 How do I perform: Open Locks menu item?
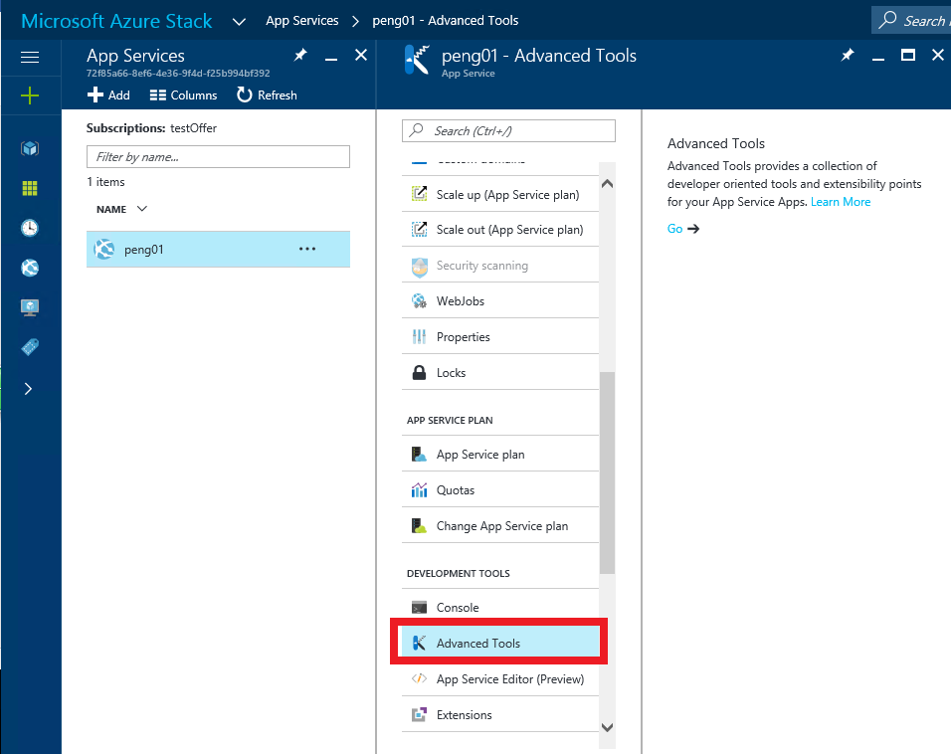pyautogui.click(x=500, y=373)
